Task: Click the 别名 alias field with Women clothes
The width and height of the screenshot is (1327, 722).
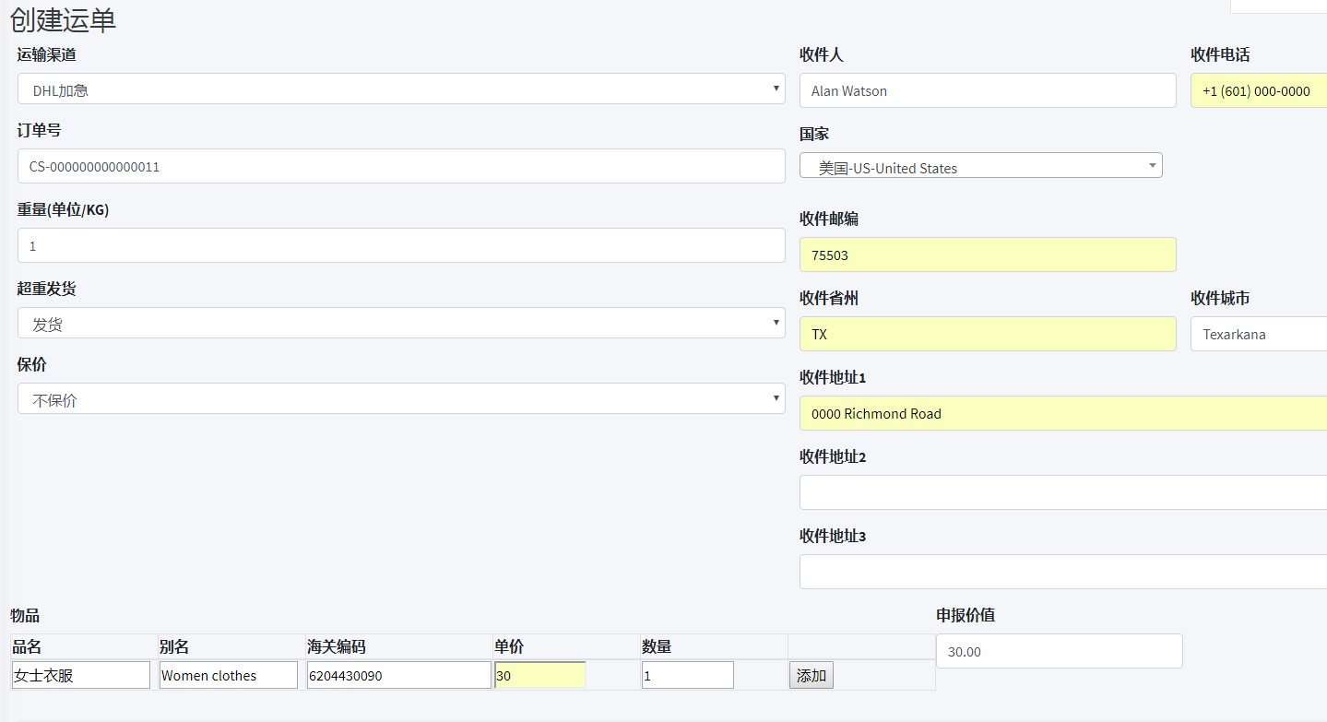Action: (229, 676)
